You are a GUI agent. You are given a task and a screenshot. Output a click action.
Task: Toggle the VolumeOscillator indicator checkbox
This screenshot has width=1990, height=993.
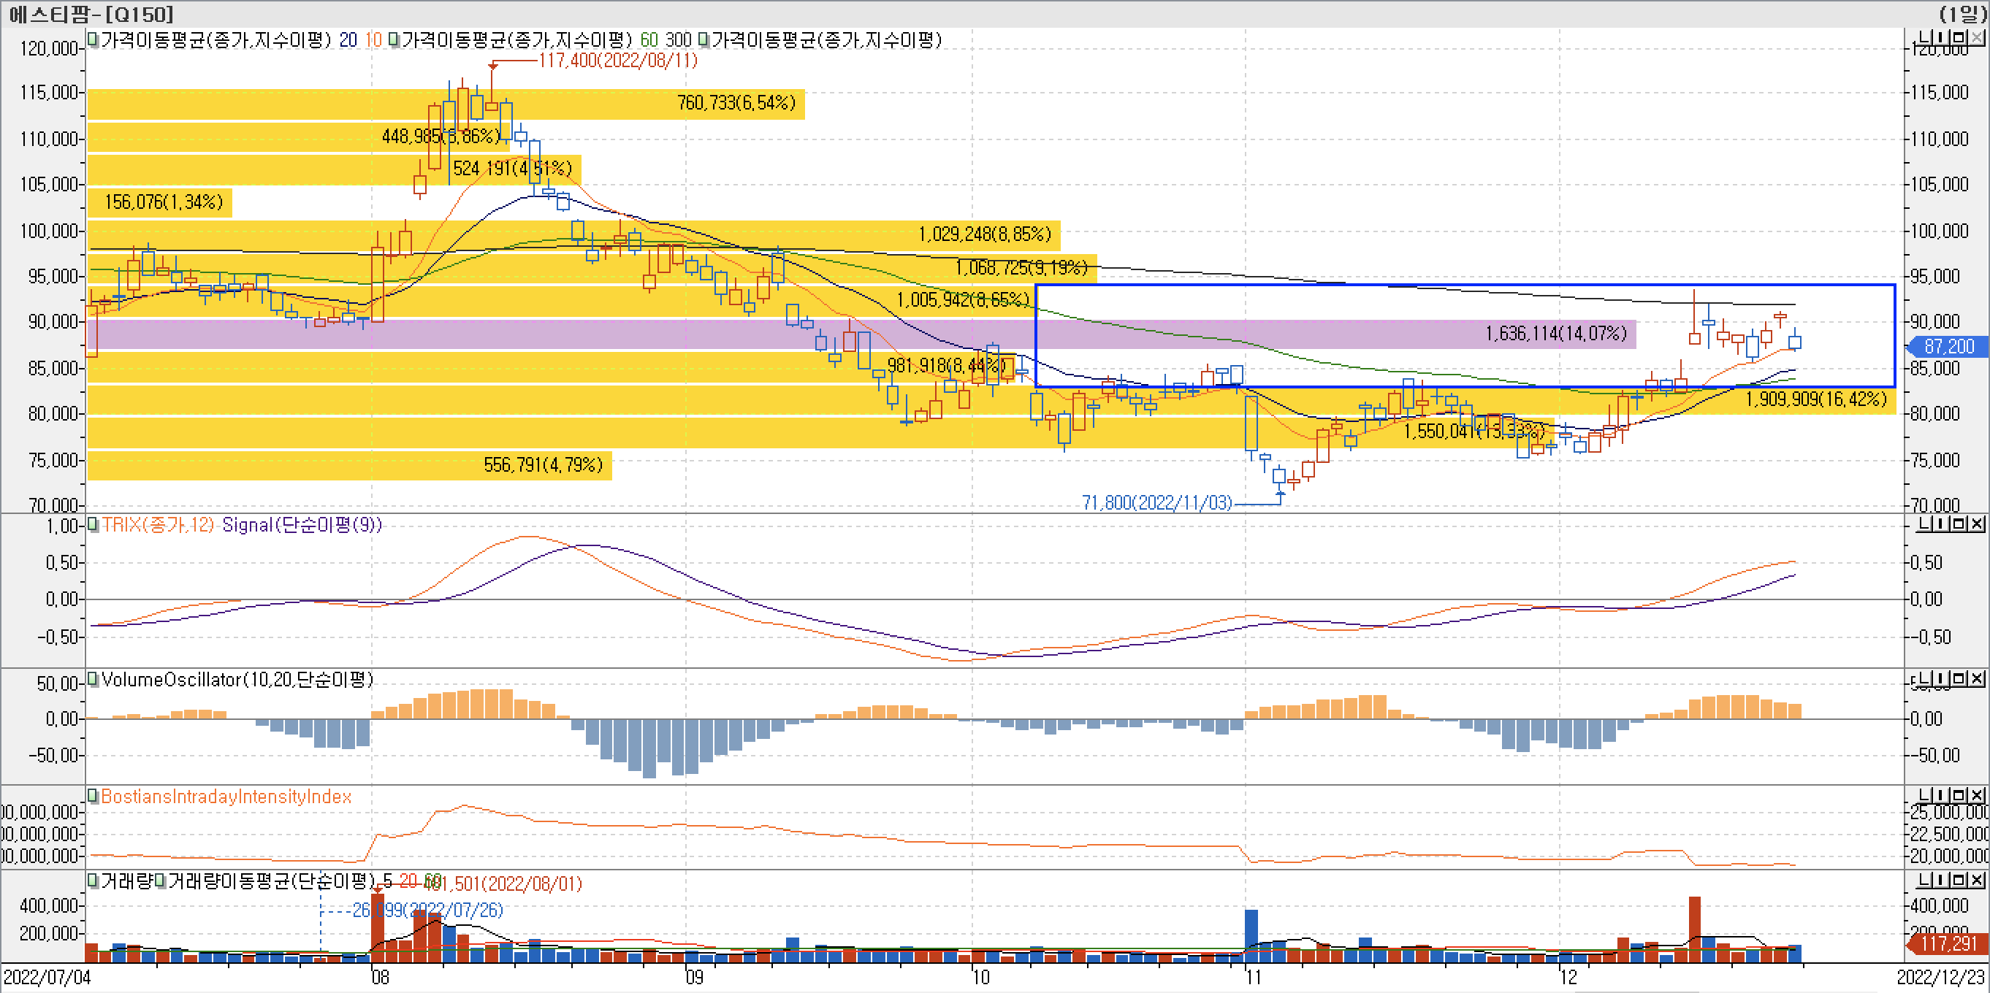point(93,680)
